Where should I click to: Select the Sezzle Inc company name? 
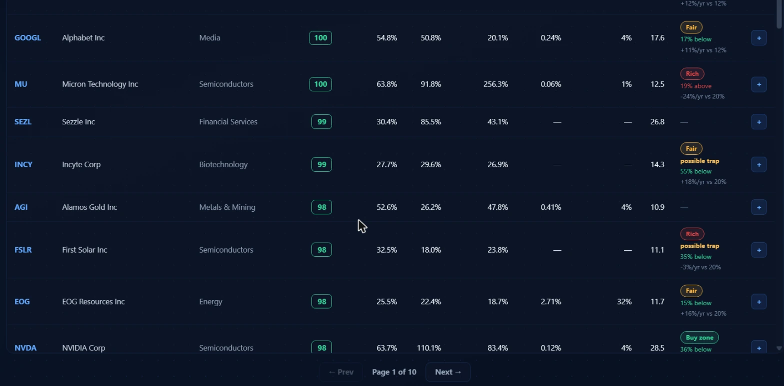78,122
